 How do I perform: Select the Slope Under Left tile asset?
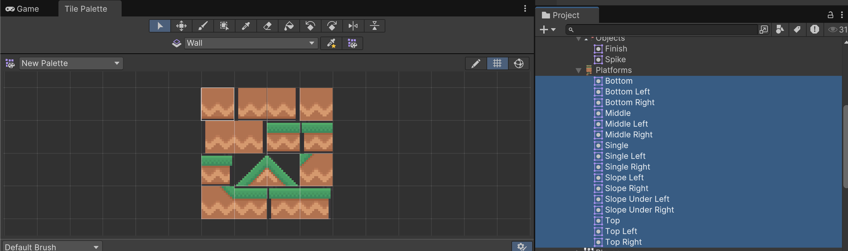point(637,199)
